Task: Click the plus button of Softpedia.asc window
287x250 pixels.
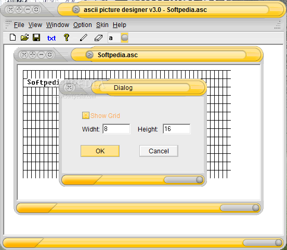Action: [x=33, y=55]
